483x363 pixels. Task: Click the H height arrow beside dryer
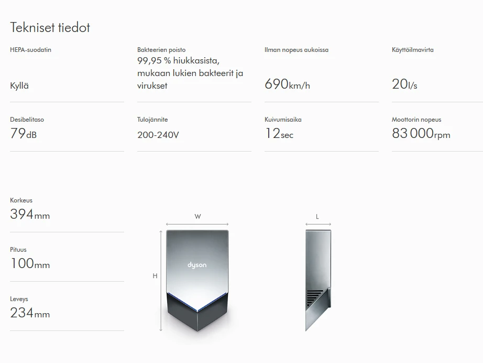coord(161,281)
